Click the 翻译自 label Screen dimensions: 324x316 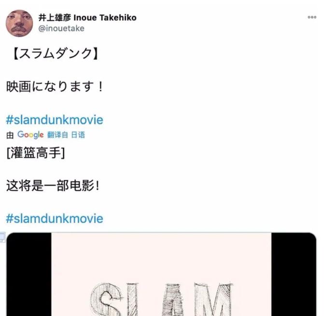[x=57, y=135]
